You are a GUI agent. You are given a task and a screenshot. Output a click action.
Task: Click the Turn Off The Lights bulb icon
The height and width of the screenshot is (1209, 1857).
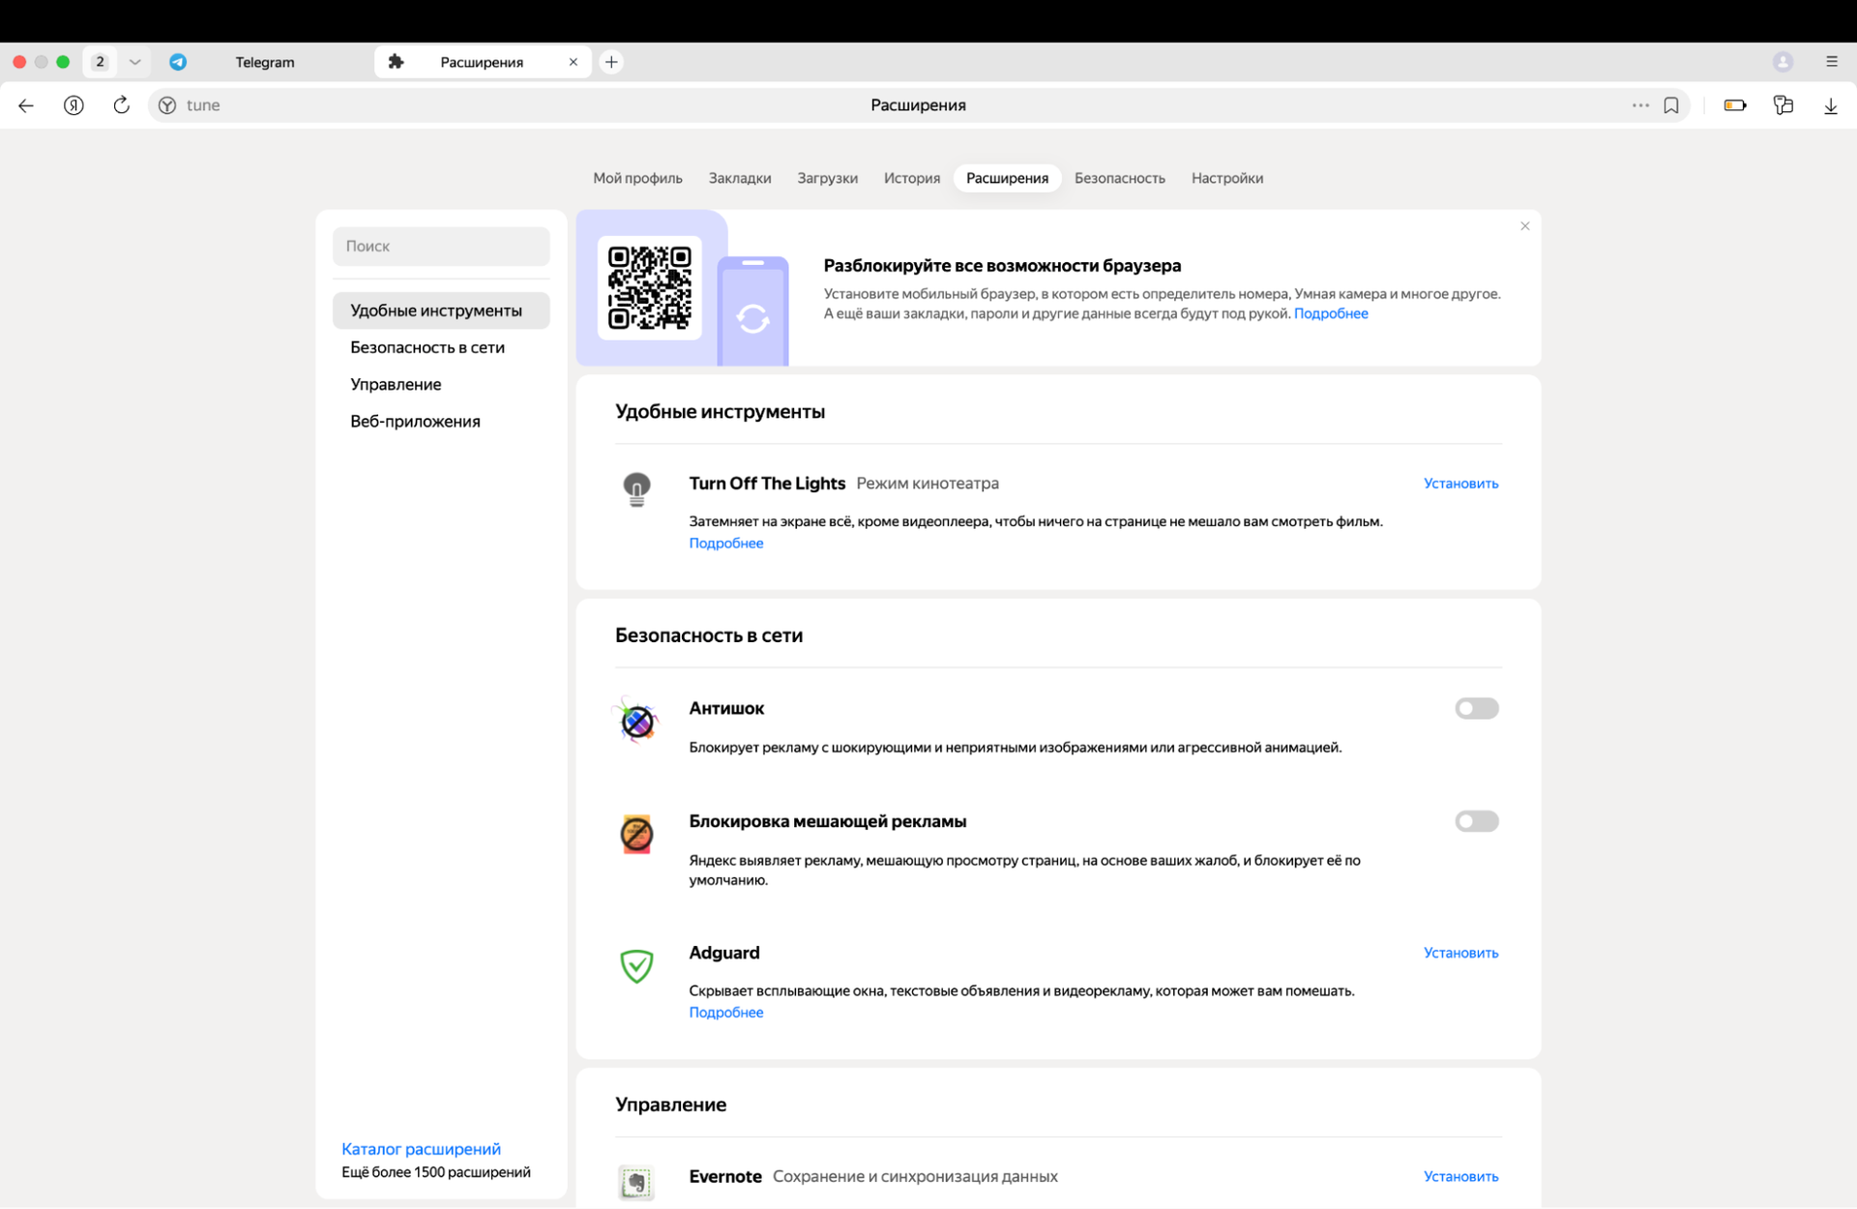[x=636, y=490]
